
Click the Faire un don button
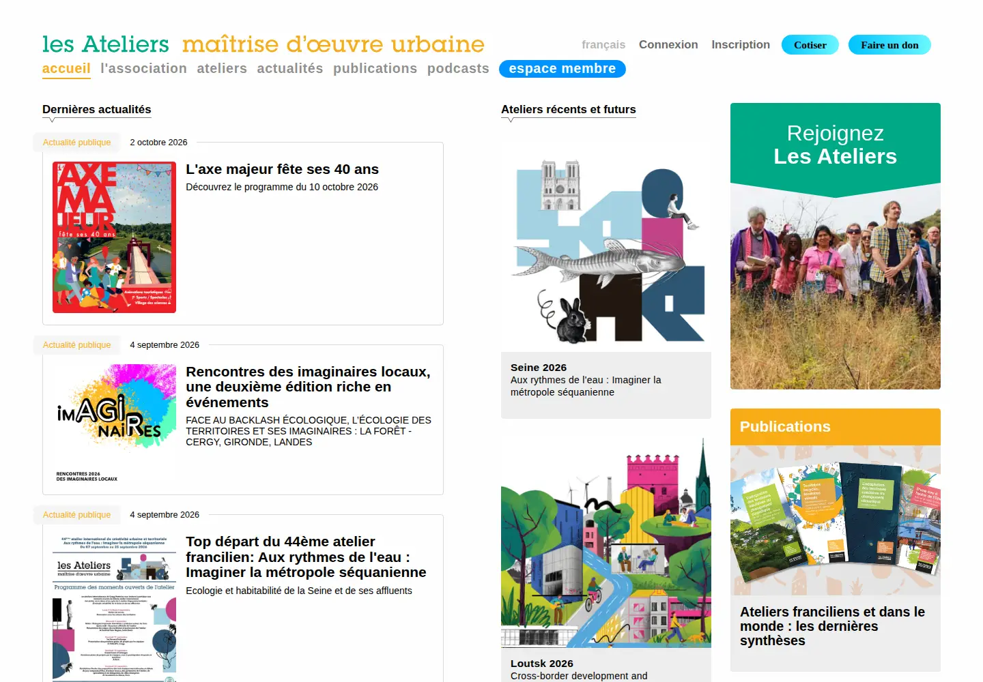(889, 44)
